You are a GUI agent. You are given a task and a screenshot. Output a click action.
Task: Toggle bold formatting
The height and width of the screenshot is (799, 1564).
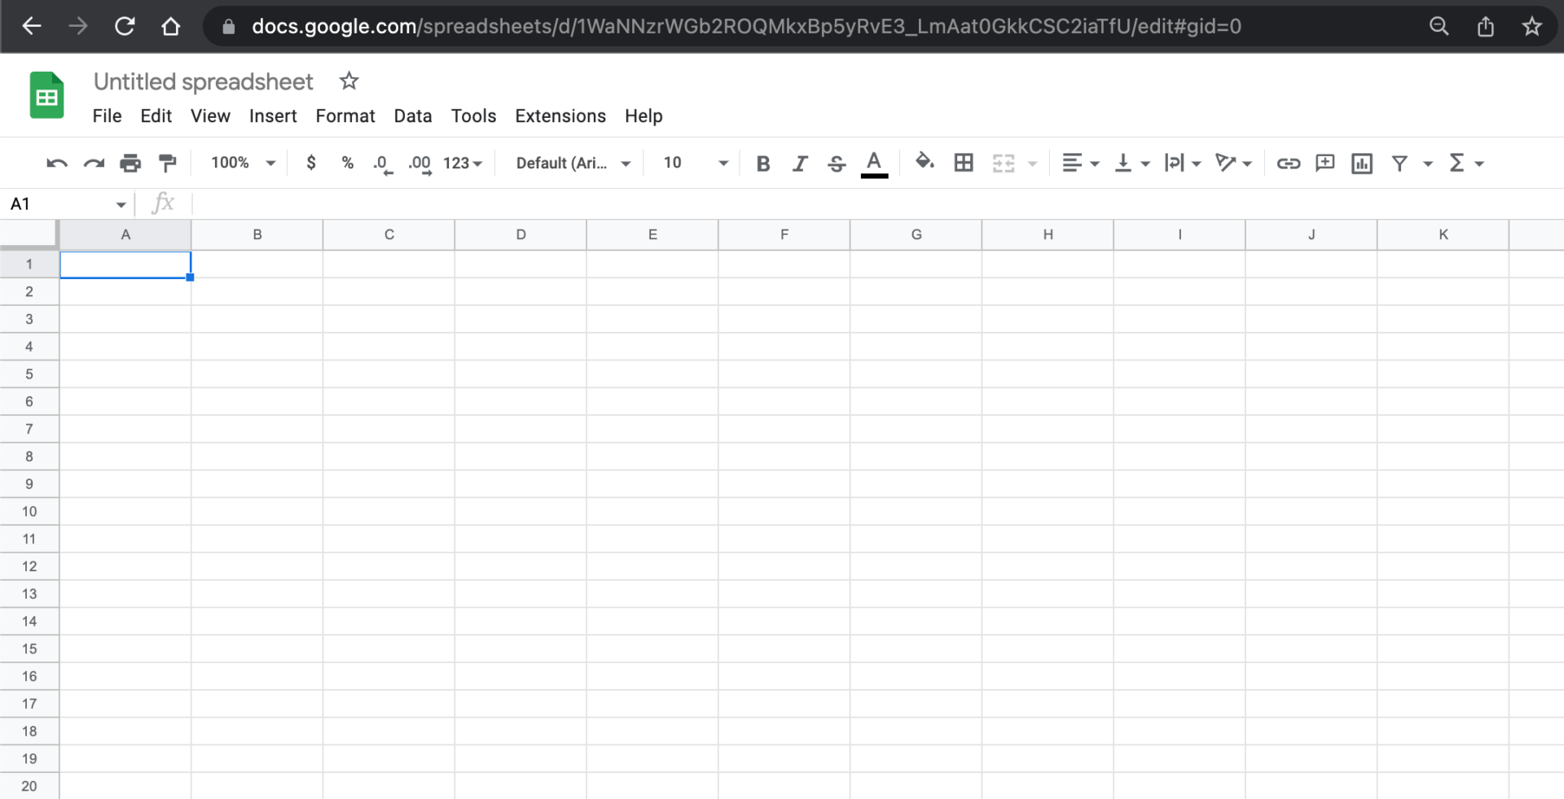point(762,164)
